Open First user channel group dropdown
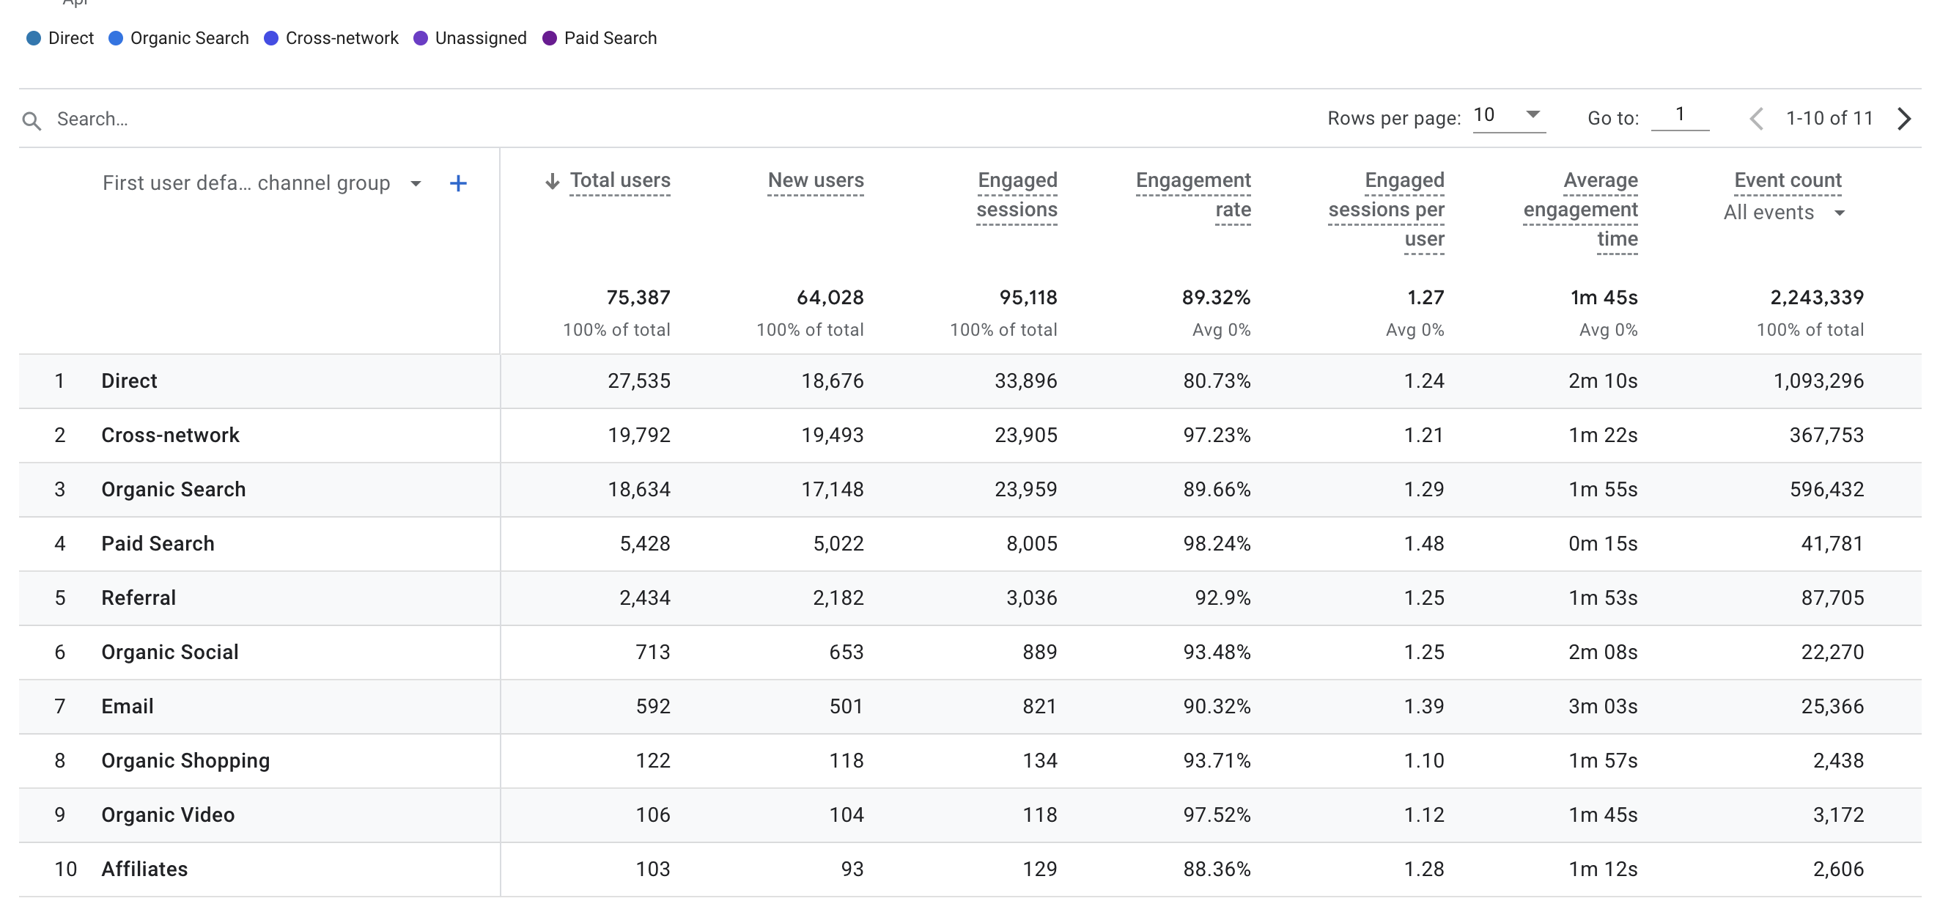Viewport: 1951px width, 912px height. coord(416,183)
